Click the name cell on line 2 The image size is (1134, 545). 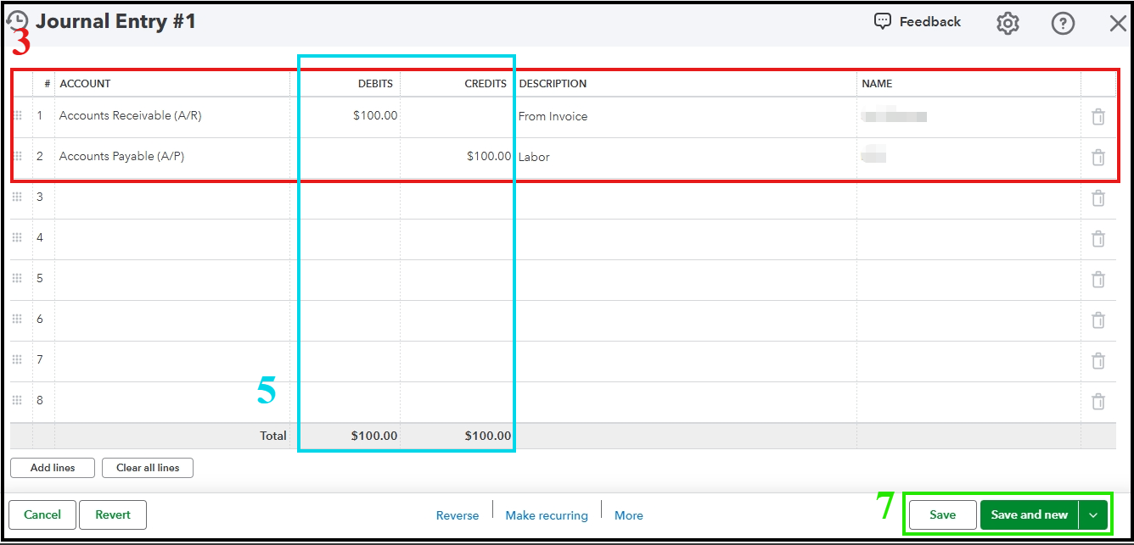[968, 158]
